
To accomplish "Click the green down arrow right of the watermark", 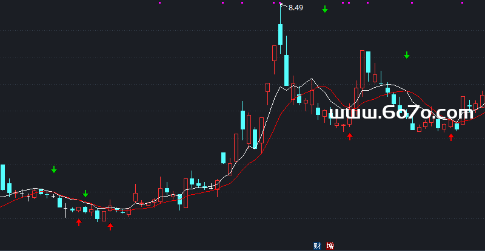I will 407,56.
